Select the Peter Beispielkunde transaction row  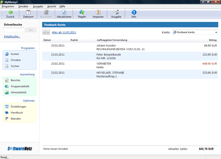(x=130, y=56)
